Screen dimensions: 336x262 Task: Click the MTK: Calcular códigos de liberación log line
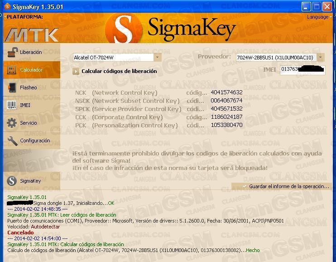tap(66, 244)
